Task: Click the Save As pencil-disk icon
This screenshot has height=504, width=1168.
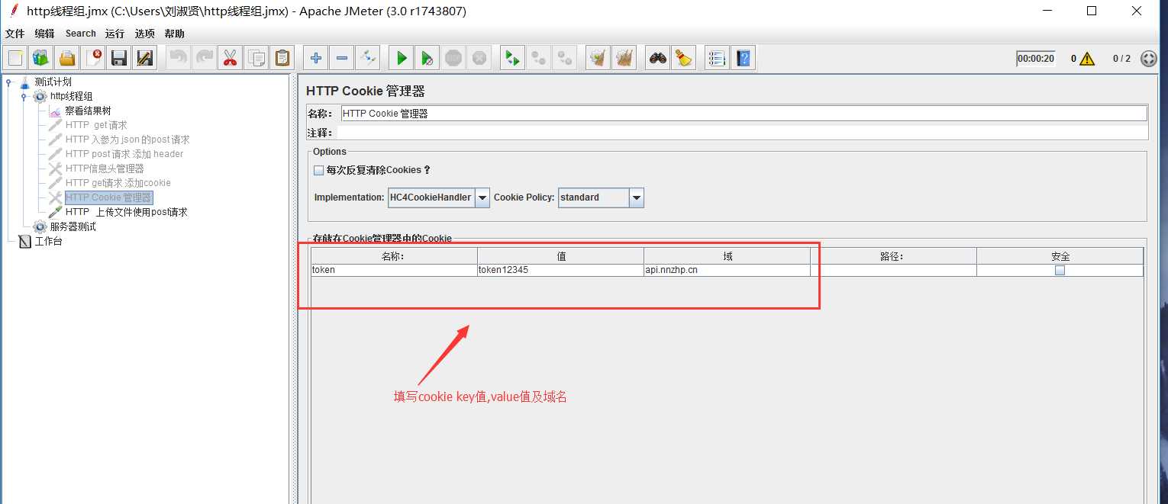Action: click(144, 58)
